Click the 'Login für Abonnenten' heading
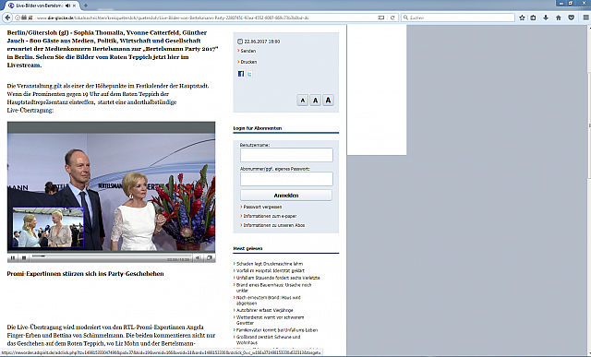Viewport: 591px width, 357px height. (258, 128)
